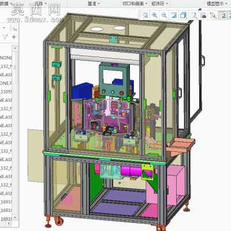Click the plus icon in tree panel

point(14,37)
